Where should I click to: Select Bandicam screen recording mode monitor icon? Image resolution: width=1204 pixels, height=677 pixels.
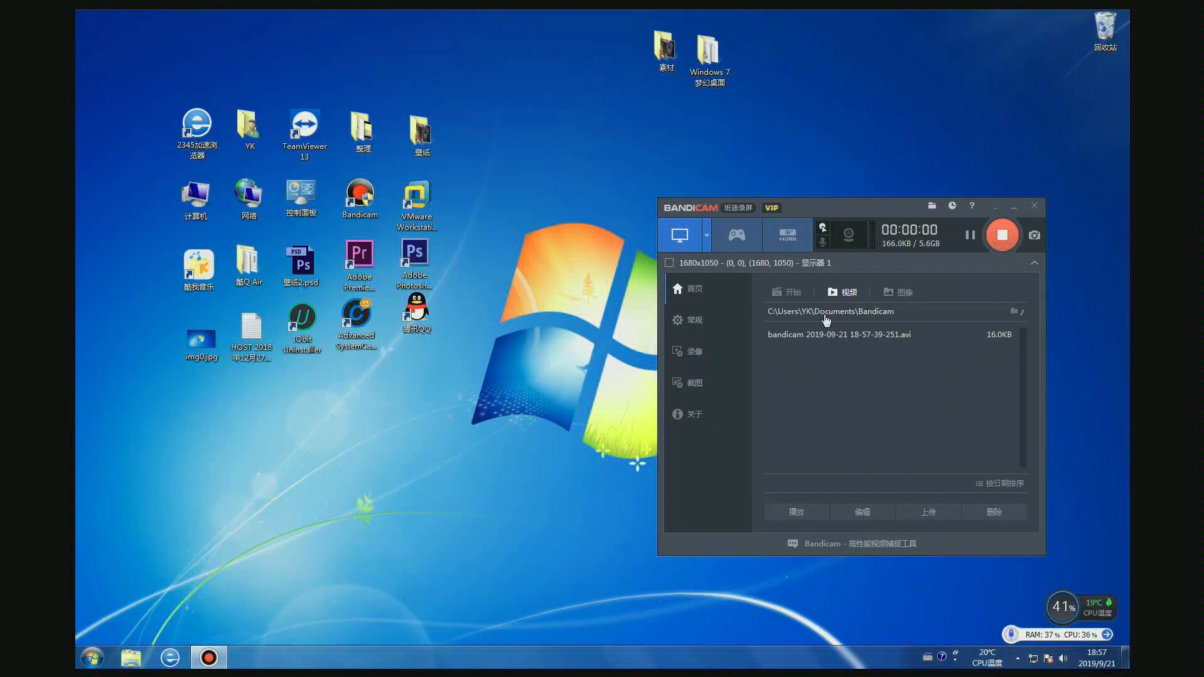tap(680, 235)
